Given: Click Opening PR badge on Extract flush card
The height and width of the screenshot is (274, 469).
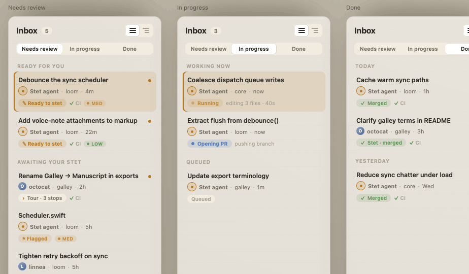Looking at the screenshot, I should pyautogui.click(x=209, y=144).
